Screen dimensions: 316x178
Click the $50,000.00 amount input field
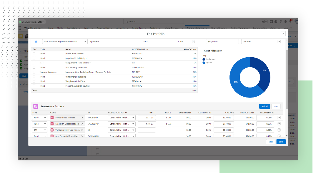pos(222,42)
